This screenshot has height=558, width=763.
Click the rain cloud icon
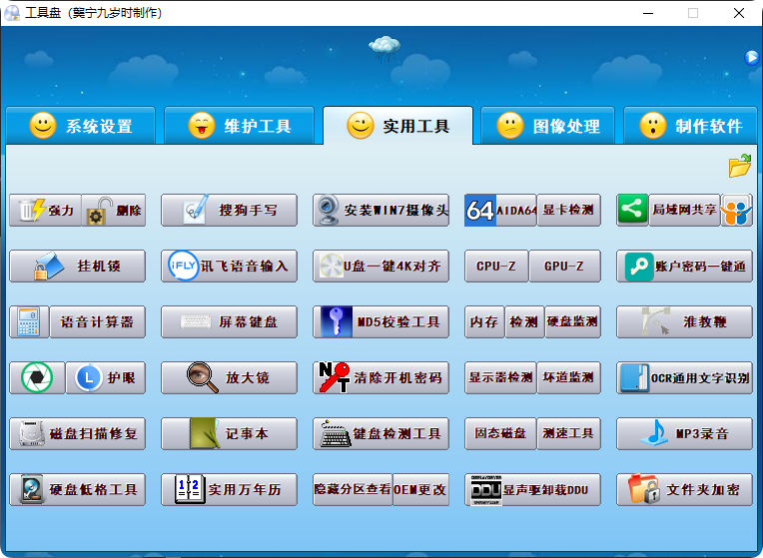click(x=384, y=49)
